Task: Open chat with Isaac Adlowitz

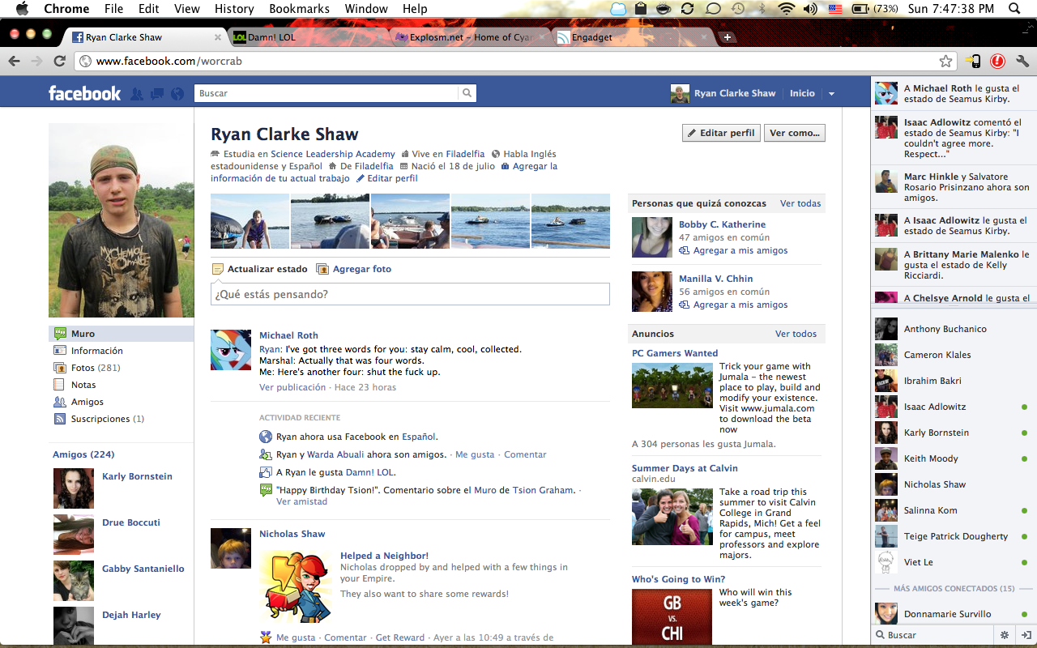Action: pyautogui.click(x=953, y=407)
